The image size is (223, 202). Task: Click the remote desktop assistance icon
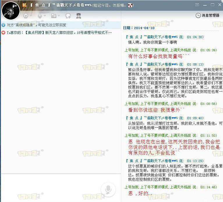(68, 16)
